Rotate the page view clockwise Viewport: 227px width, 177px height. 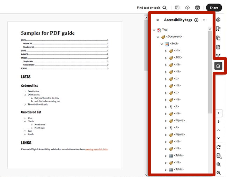tap(219, 147)
